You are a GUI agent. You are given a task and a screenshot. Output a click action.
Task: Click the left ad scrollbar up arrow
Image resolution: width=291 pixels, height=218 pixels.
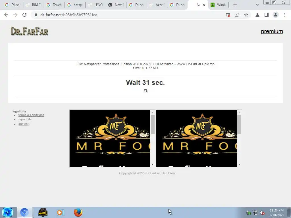[153, 112]
